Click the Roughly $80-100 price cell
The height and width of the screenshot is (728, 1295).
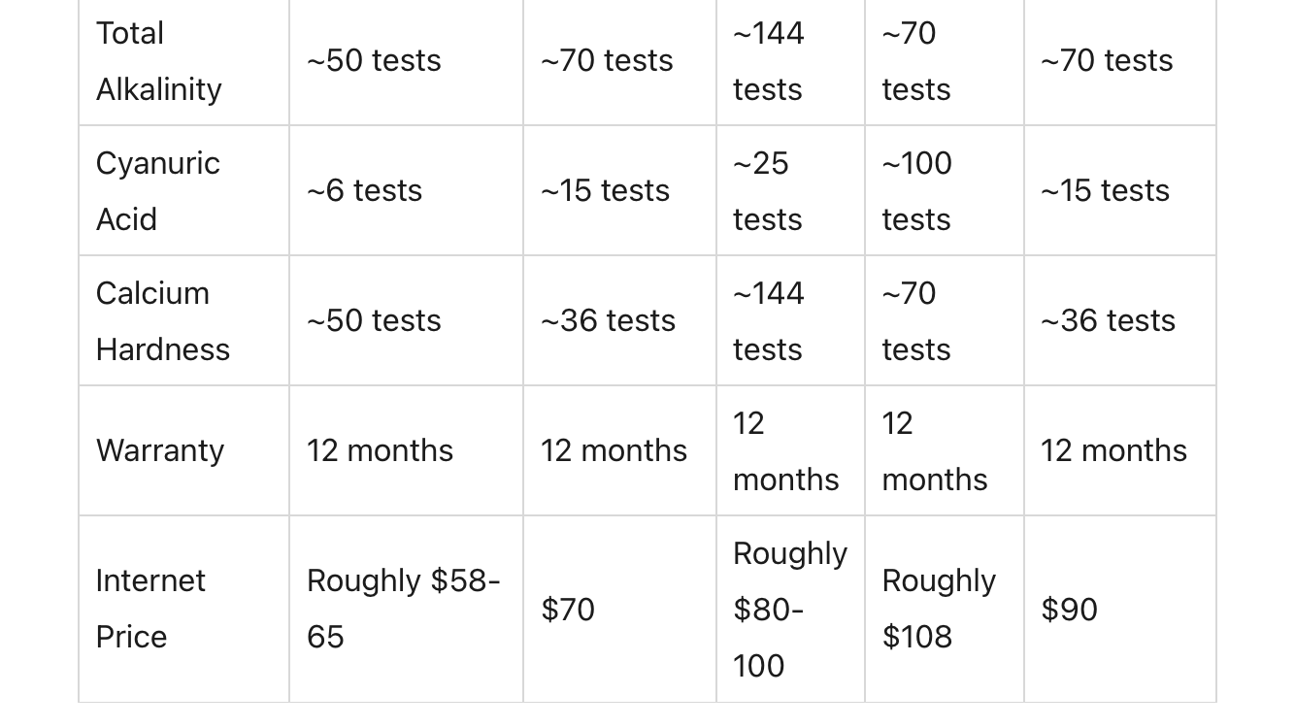point(790,609)
